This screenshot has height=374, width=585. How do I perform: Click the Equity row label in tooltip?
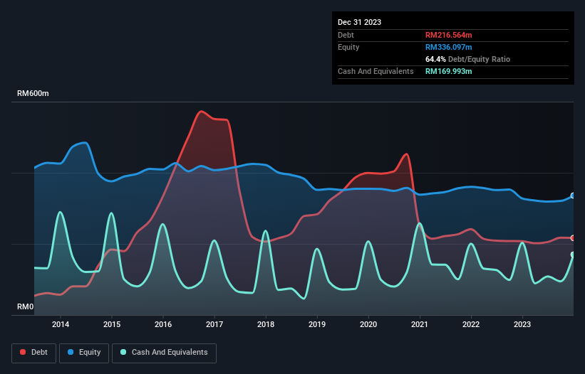(348, 47)
